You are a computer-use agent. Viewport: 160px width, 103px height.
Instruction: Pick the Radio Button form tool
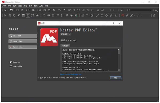point(71,15)
